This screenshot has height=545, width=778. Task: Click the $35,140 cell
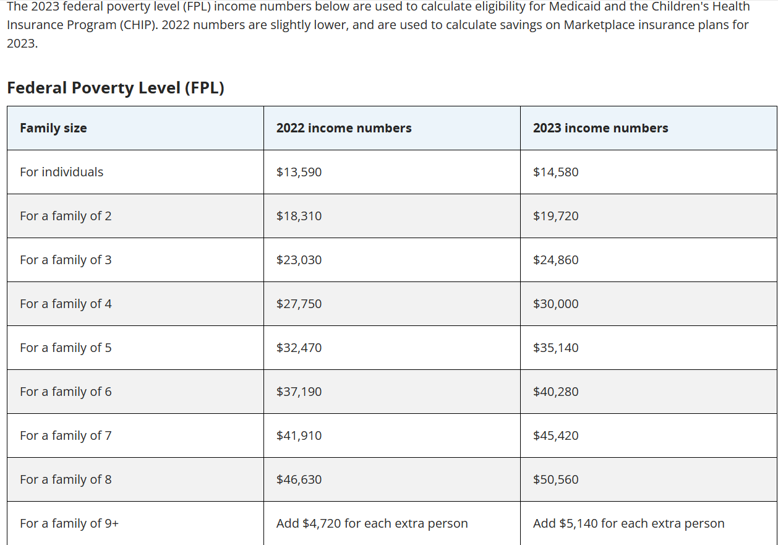pyautogui.click(x=556, y=348)
